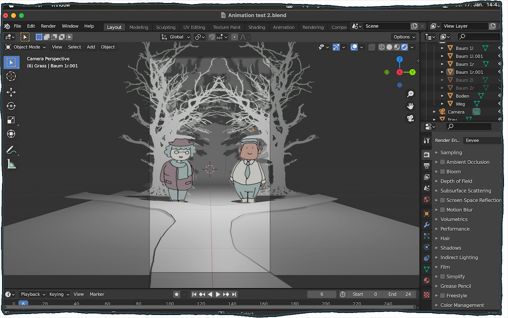Viewport: 508px width, 318px height.
Task: Open the World properties tab
Action: [427, 200]
